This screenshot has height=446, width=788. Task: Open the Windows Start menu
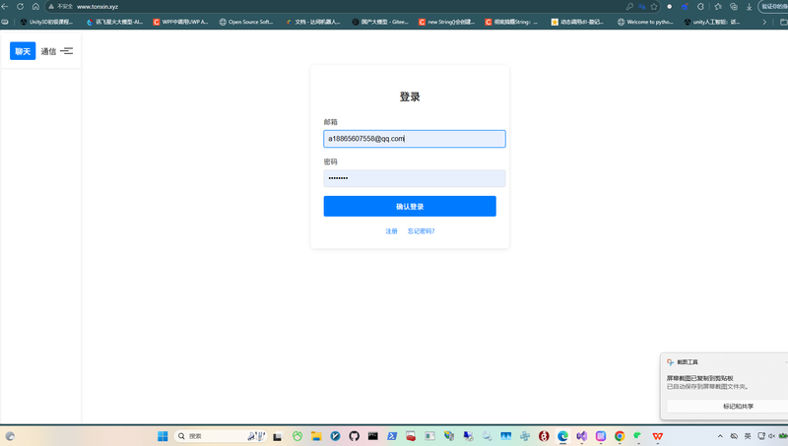point(163,436)
